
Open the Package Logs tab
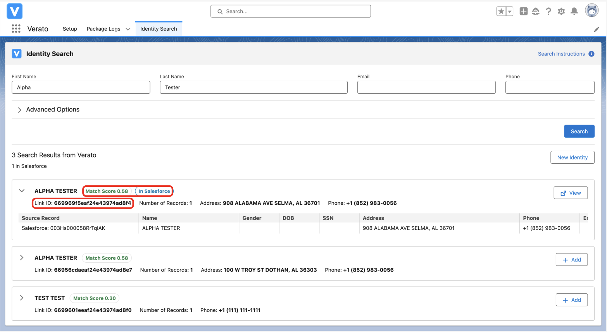[103, 29]
